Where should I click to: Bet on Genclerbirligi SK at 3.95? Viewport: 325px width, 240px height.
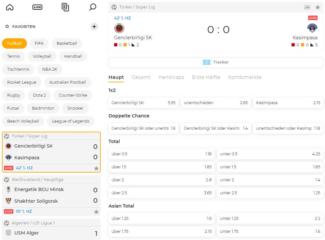click(x=143, y=103)
